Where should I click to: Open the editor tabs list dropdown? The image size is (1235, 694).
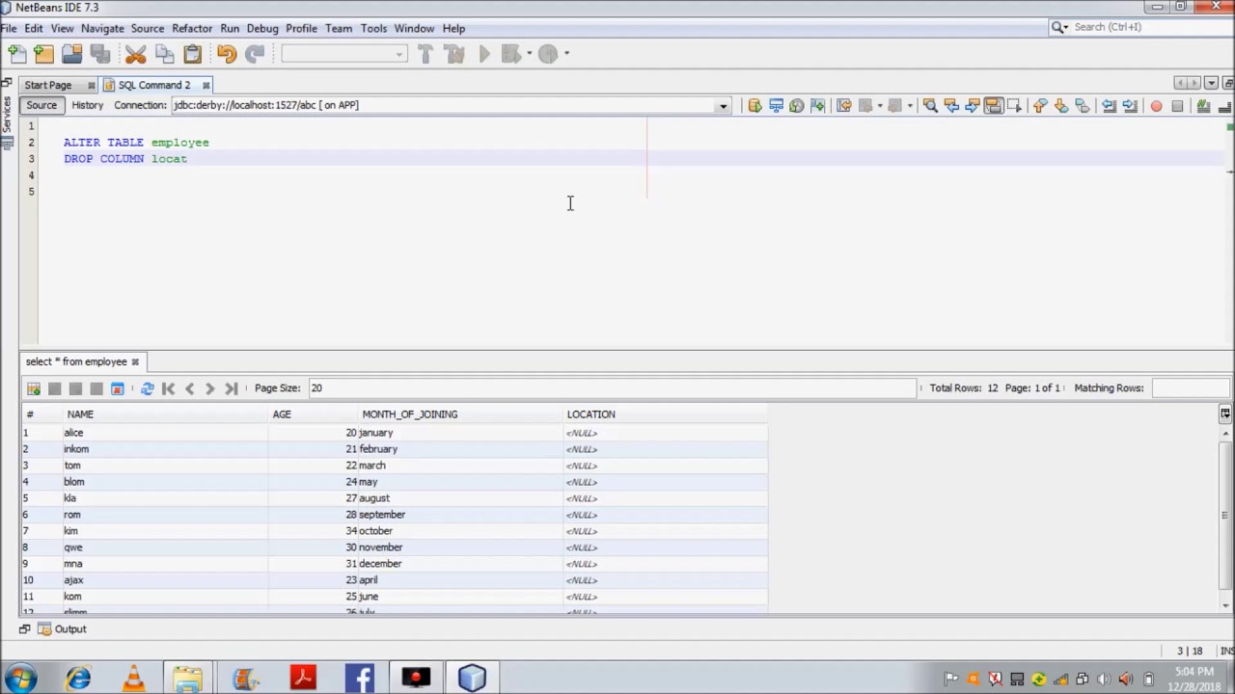coord(1211,84)
